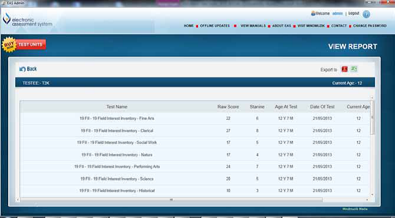Open the Test Units red button

click(x=31, y=45)
